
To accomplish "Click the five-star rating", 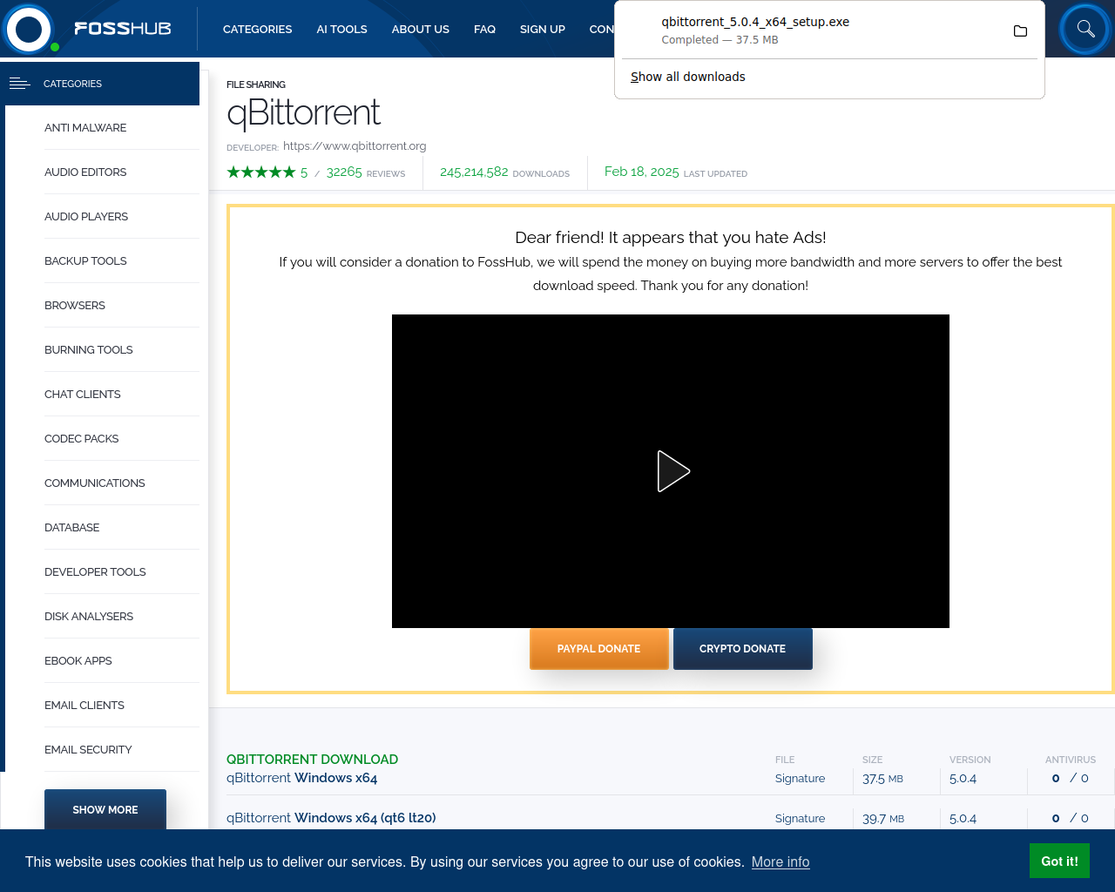I will click(260, 172).
